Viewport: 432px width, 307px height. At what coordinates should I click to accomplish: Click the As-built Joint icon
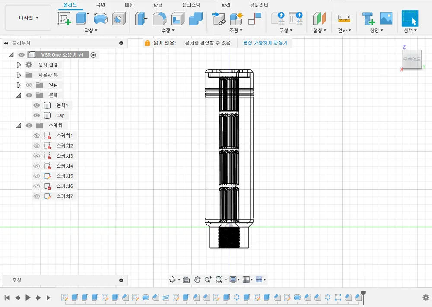pyautogui.click(x=255, y=19)
